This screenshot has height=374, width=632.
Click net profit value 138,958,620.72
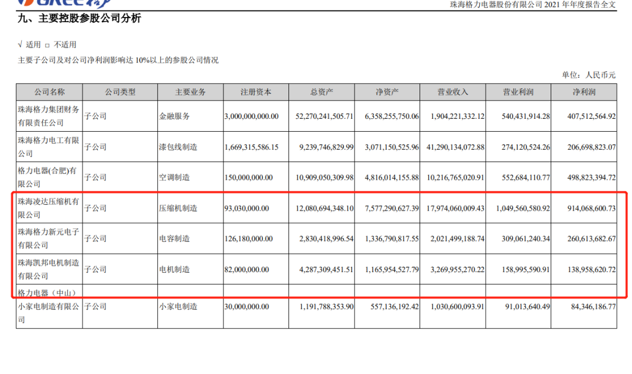click(x=592, y=269)
